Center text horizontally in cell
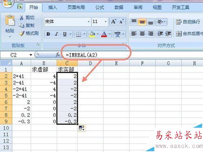The width and height of the screenshot is (203, 152). (142, 34)
